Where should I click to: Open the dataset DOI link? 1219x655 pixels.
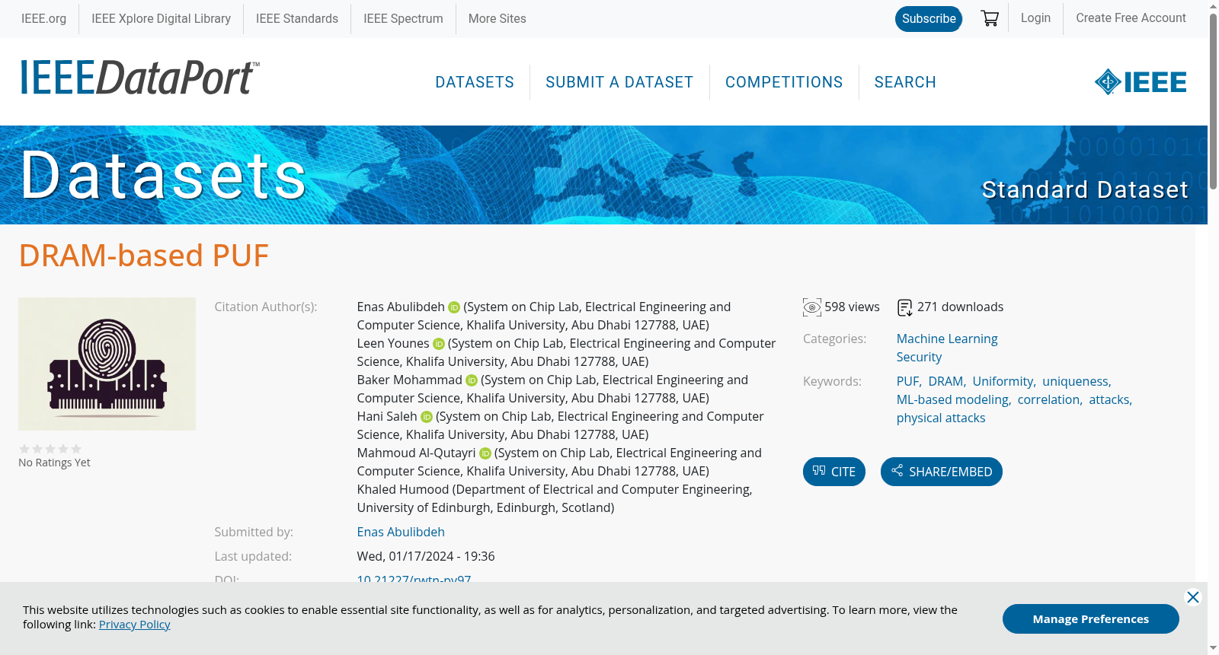[x=414, y=579]
